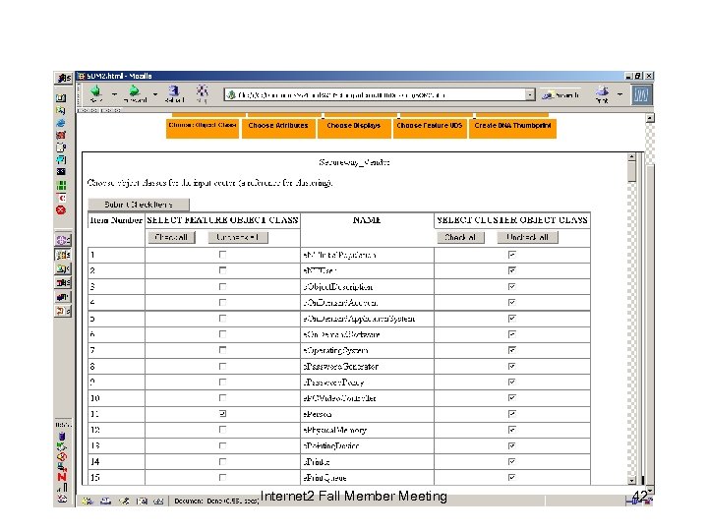
Task: Click the Mozilla Navigator icon in status bar
Action: [88, 501]
